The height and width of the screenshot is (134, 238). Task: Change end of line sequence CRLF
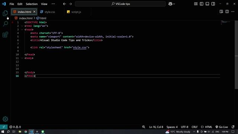point(194,127)
